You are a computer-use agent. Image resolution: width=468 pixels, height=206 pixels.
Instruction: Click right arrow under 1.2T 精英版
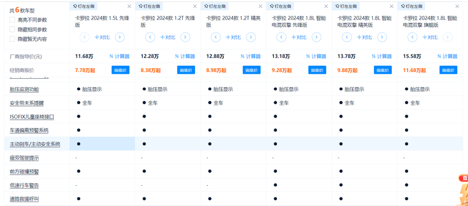pyautogui.click(x=251, y=37)
